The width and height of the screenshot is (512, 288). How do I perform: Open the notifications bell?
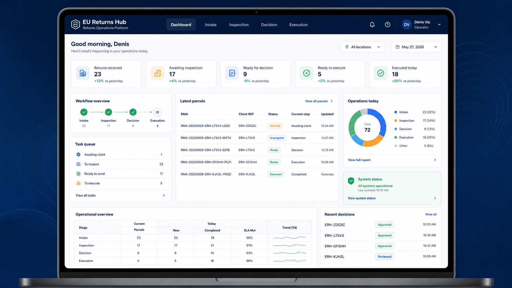coord(372,24)
